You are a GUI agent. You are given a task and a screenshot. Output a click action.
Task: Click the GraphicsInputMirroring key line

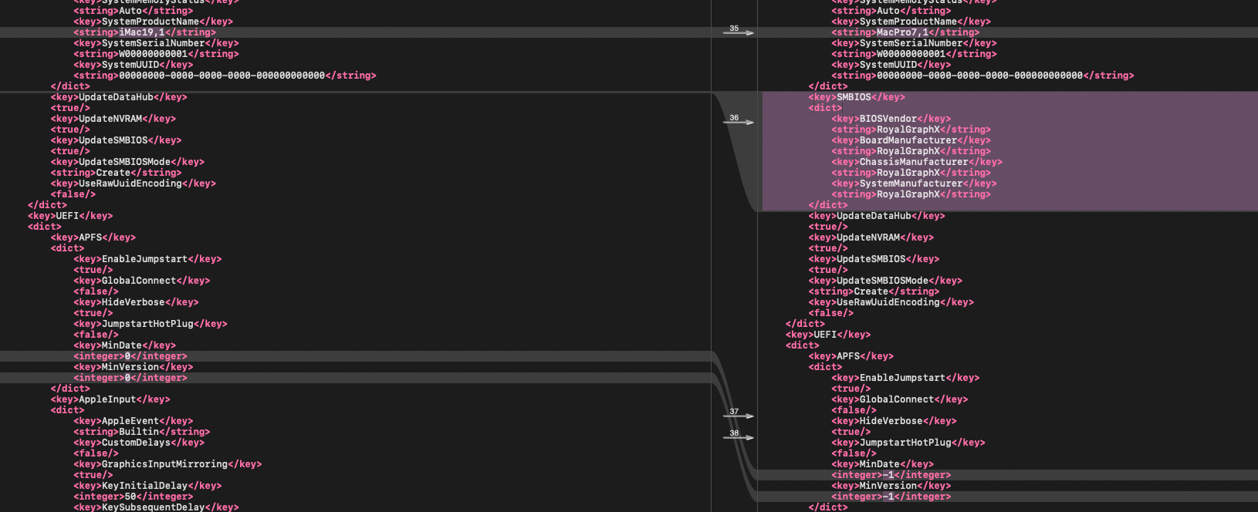pyautogui.click(x=168, y=464)
